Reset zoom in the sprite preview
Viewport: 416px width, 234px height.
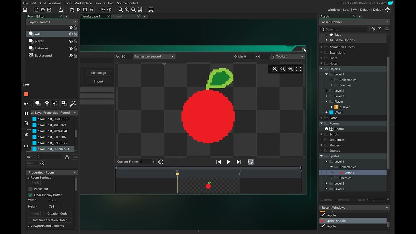point(283,69)
